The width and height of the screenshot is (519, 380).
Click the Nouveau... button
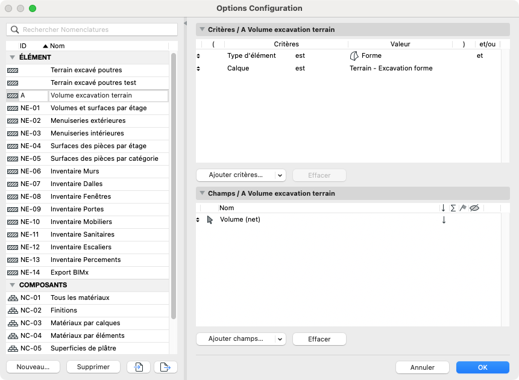tap(33, 367)
